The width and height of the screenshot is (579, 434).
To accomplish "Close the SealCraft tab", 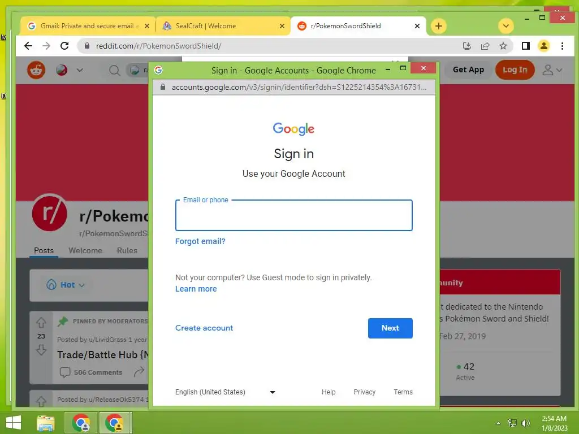I will (282, 26).
